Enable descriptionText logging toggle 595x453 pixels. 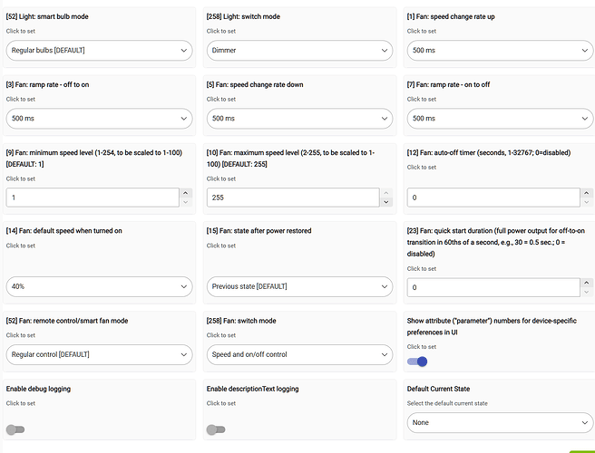[216, 429]
